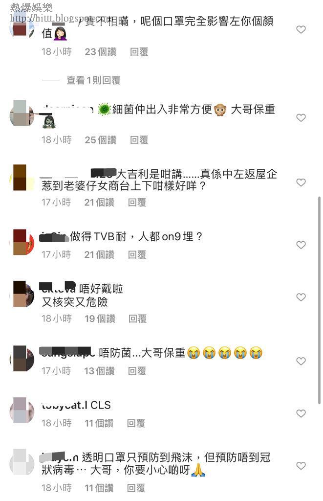Reply to the CLS comment
The width and height of the screenshot is (323, 501).
pos(136,423)
